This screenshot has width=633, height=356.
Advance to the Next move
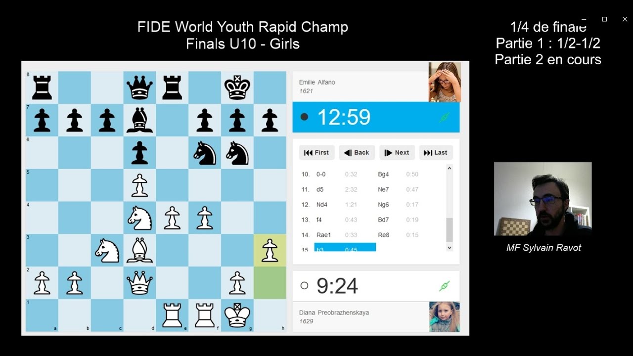[397, 153]
